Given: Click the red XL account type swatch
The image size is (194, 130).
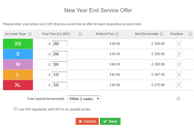Looking at the screenshot, I should tap(18, 85).
